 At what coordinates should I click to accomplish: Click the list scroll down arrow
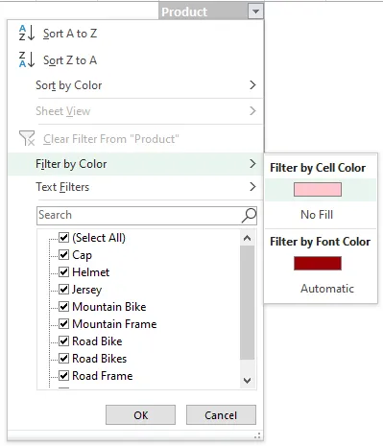[247, 381]
